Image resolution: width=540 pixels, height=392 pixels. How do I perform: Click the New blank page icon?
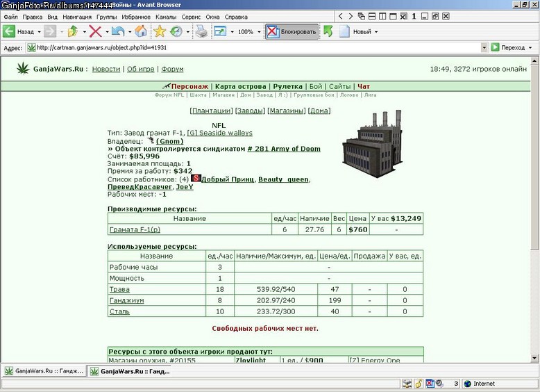(x=344, y=32)
